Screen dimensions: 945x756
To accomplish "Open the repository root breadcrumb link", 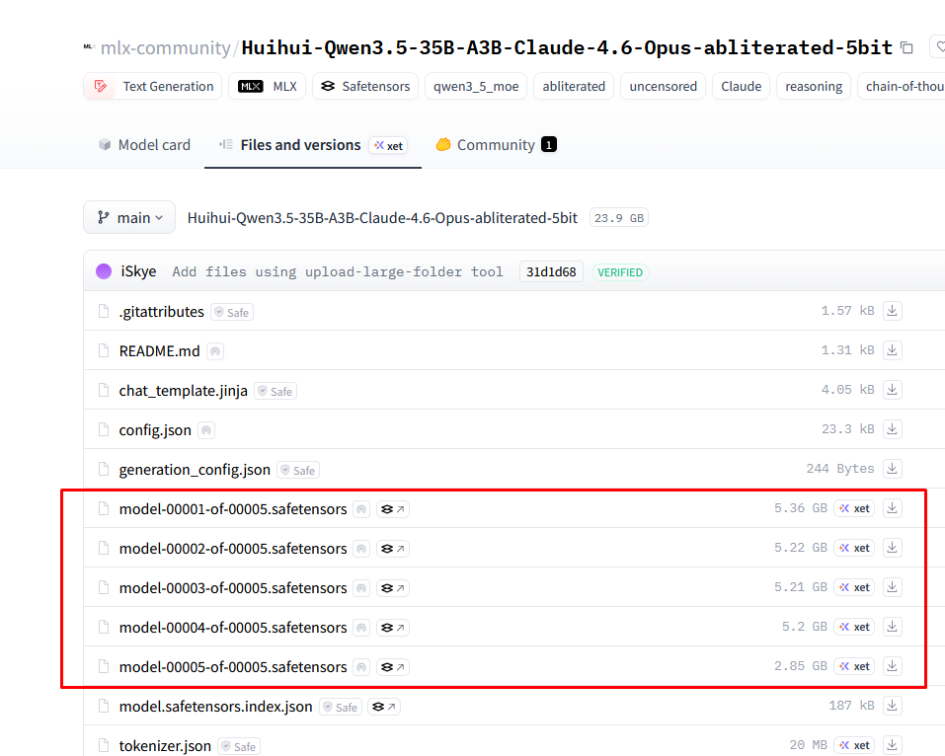I will [382, 217].
